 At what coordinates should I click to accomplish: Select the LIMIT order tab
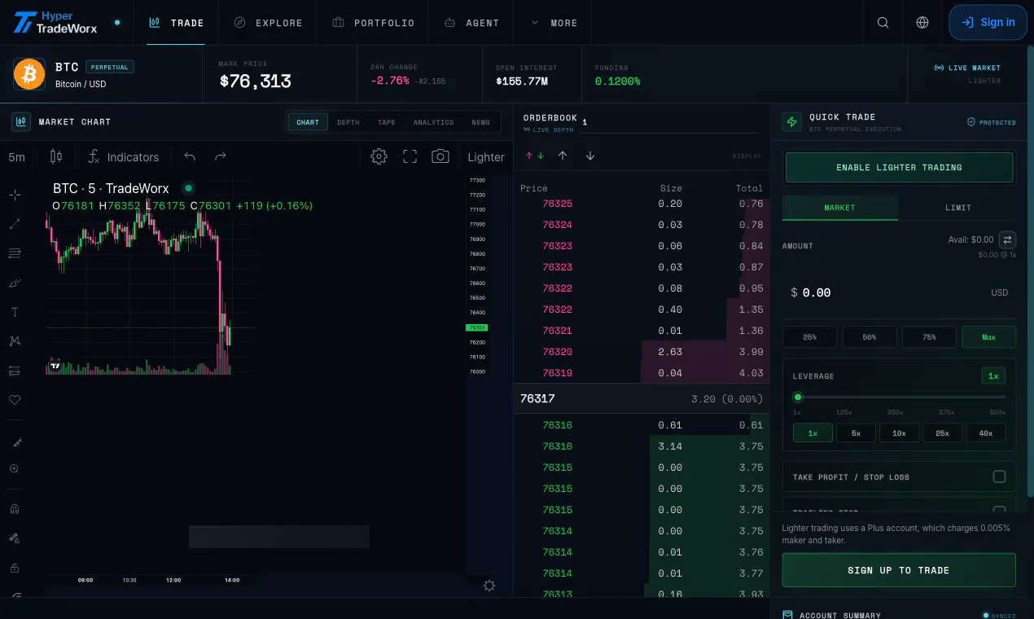(958, 208)
